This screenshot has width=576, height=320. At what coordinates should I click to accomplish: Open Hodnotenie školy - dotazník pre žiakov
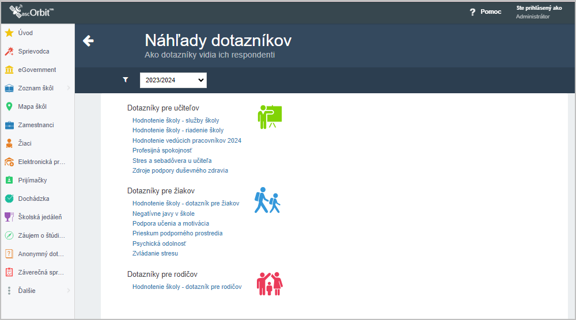coord(186,203)
